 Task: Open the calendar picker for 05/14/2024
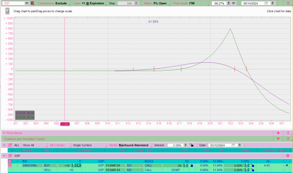click(266, 3)
